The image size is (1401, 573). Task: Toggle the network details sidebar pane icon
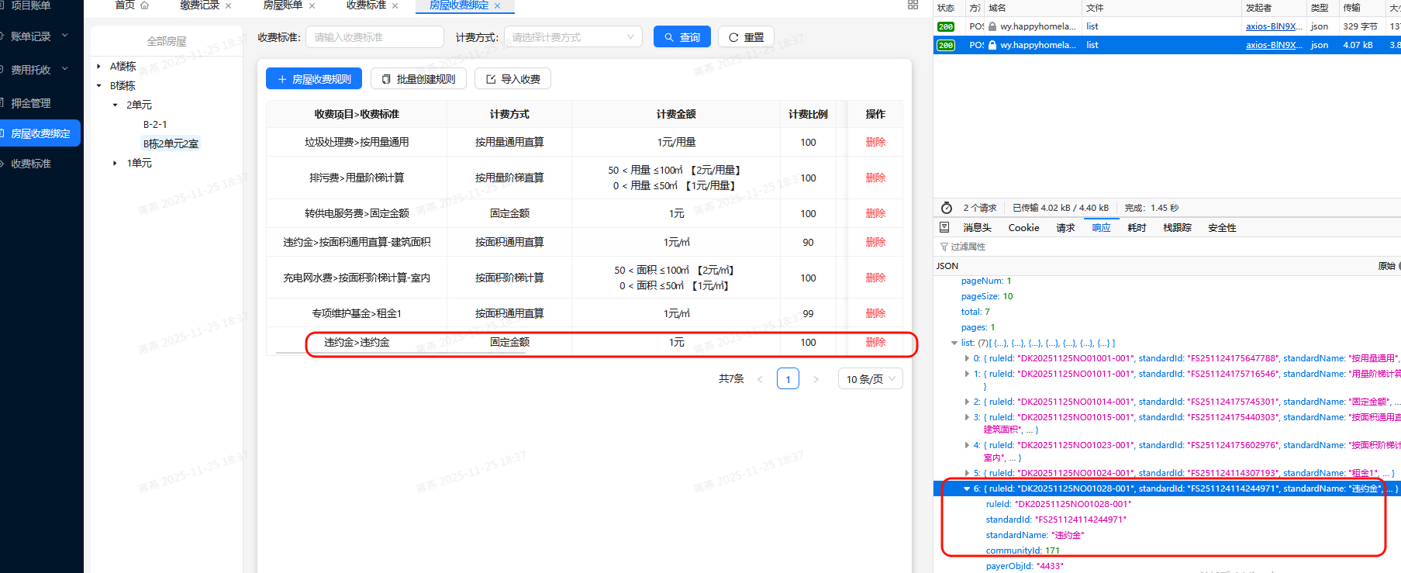pyautogui.click(x=944, y=227)
